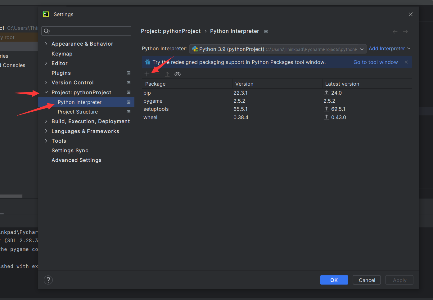Screen dimensions: 433x300
Task: Select Settings Sync in settings tree
Action: tap(70, 150)
